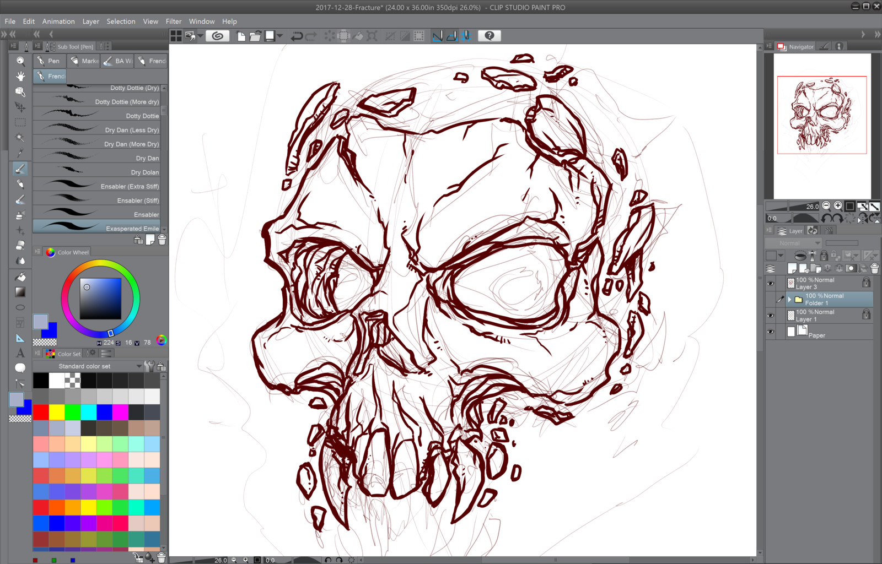Open the Animation menu
The image size is (882, 564).
point(58,21)
